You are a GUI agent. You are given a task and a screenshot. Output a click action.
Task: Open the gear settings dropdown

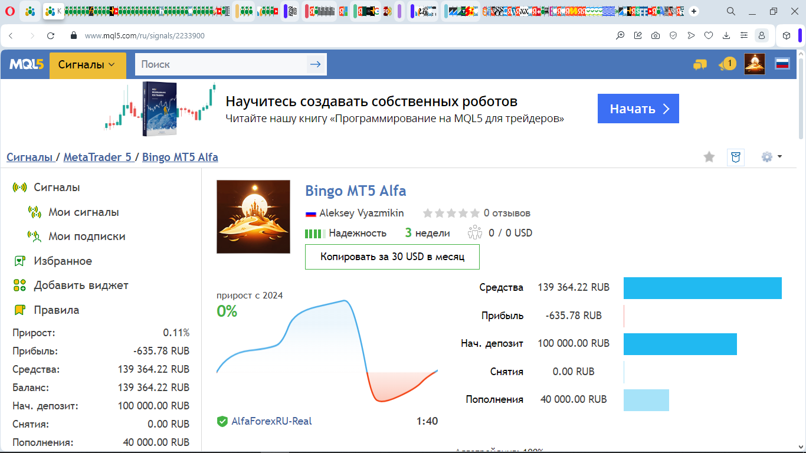pos(772,157)
